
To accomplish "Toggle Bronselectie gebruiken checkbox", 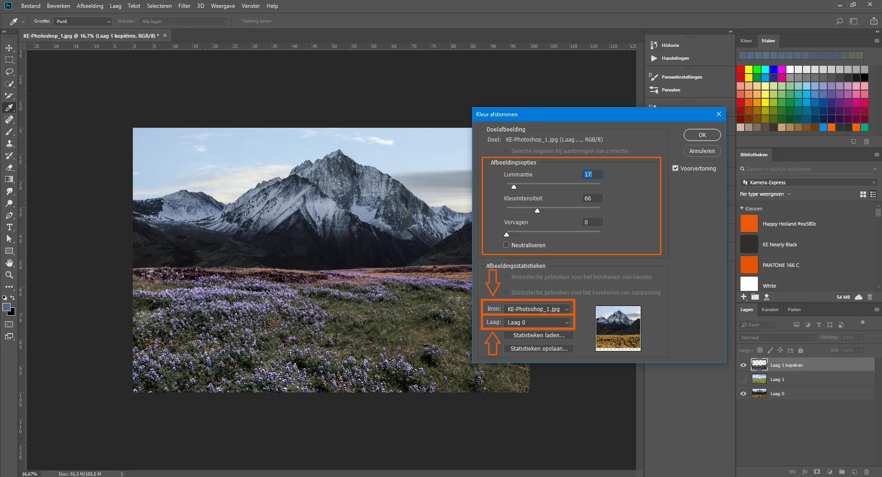I will [506, 277].
